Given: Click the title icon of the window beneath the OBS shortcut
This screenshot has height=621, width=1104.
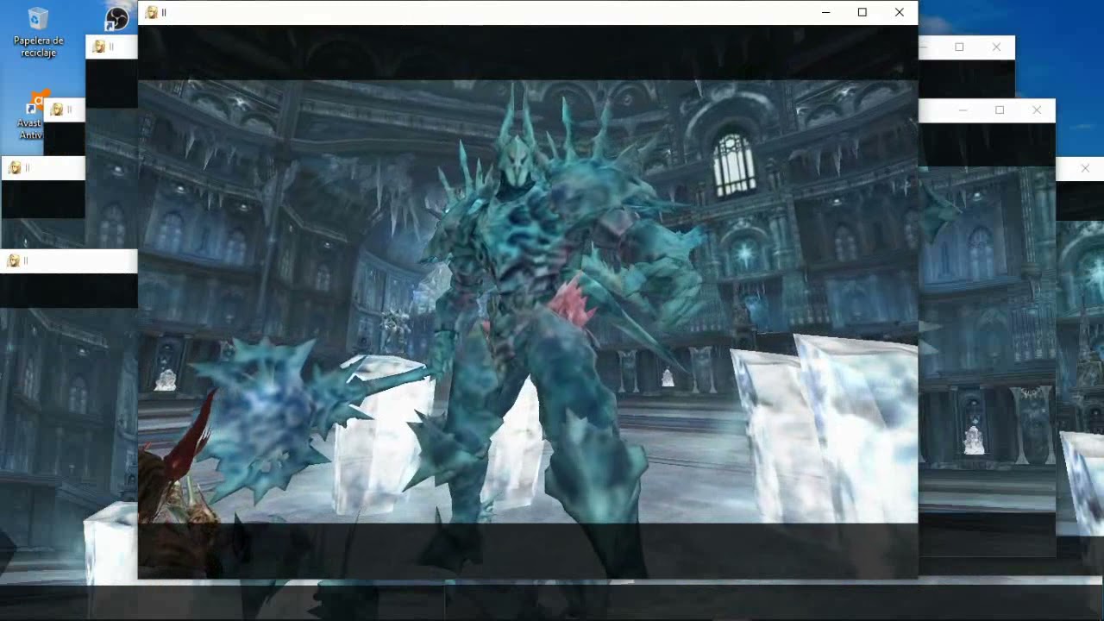Looking at the screenshot, I should (98, 47).
